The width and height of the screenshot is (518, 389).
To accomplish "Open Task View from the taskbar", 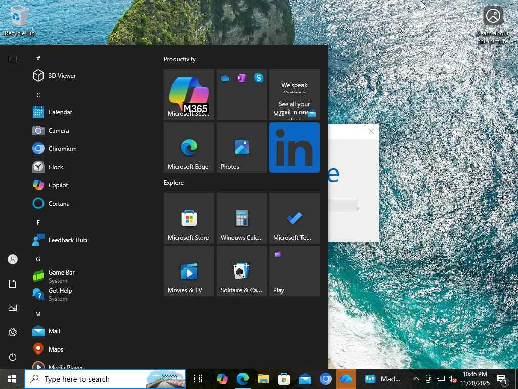I will point(198,379).
